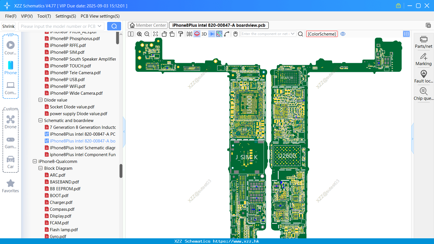Rotate board counterclockwise
This screenshot has height=244, width=434.
click(164, 34)
